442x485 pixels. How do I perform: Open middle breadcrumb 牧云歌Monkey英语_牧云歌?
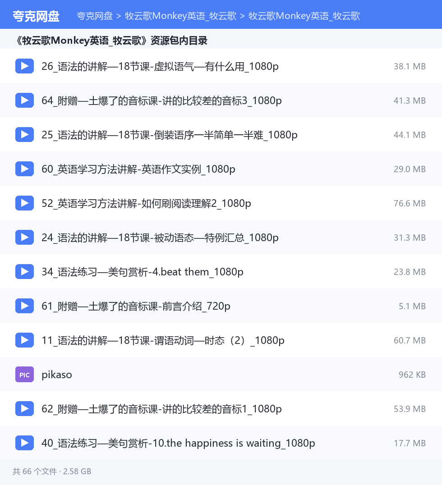coord(180,16)
